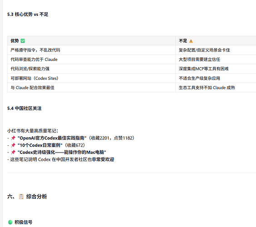Select the heading 5.3 核心优势 vs 不足
Screen dimensions: 256x227
pos(28,15)
